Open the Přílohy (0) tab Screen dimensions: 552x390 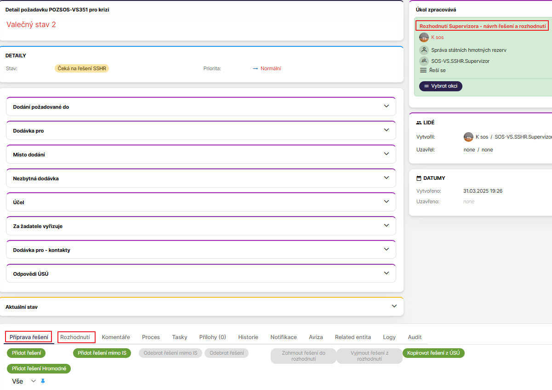point(212,337)
